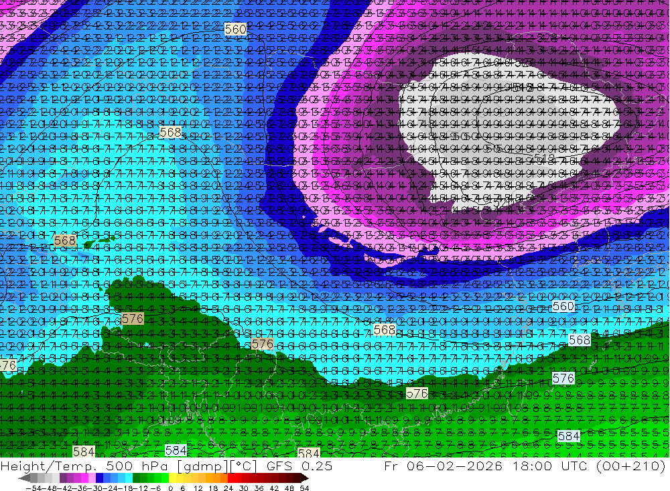Click the '-54' color scale label
The height and width of the screenshot is (491, 670).
(x=33, y=488)
